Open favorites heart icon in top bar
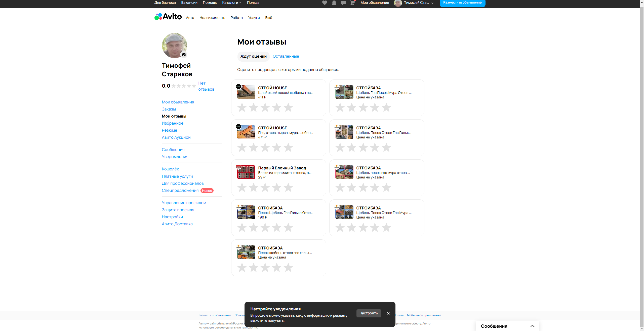This screenshot has width=644, height=331. point(325,3)
